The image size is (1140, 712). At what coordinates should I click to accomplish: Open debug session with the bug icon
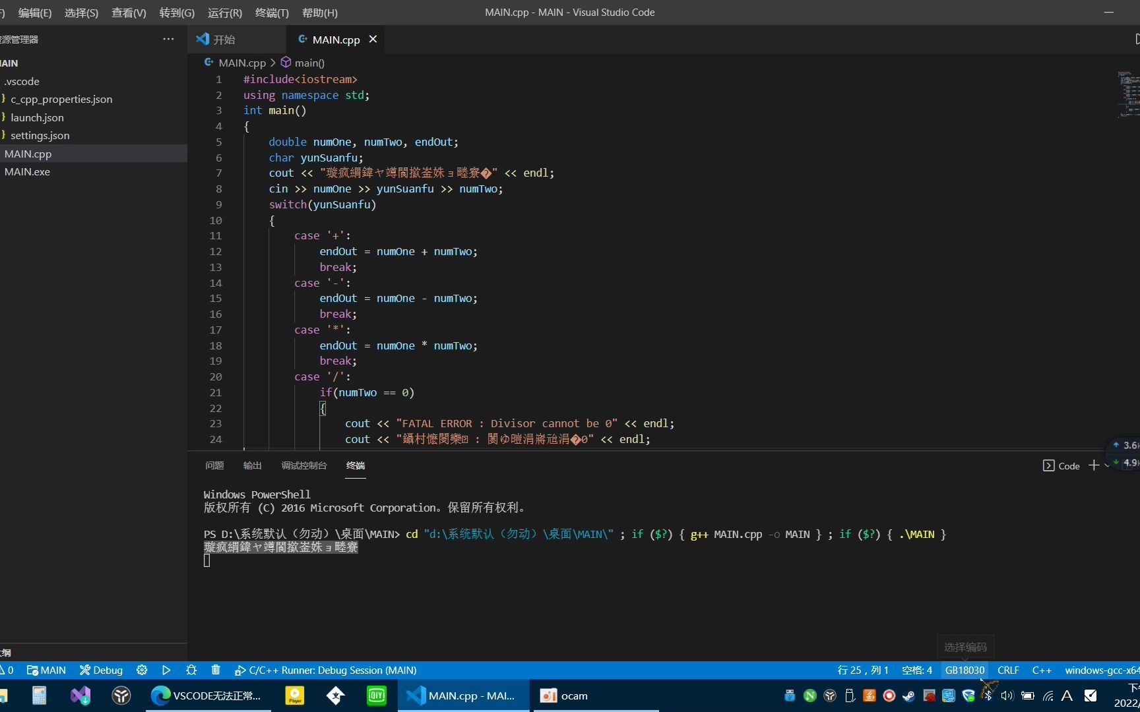click(x=191, y=670)
